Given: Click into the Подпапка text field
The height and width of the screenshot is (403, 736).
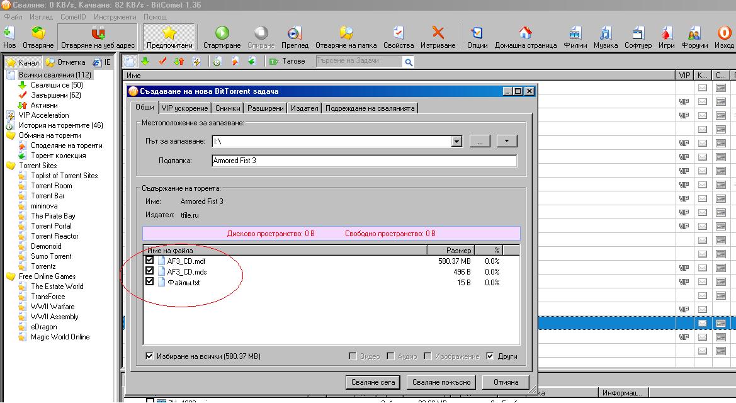Looking at the screenshot, I should tap(363, 161).
